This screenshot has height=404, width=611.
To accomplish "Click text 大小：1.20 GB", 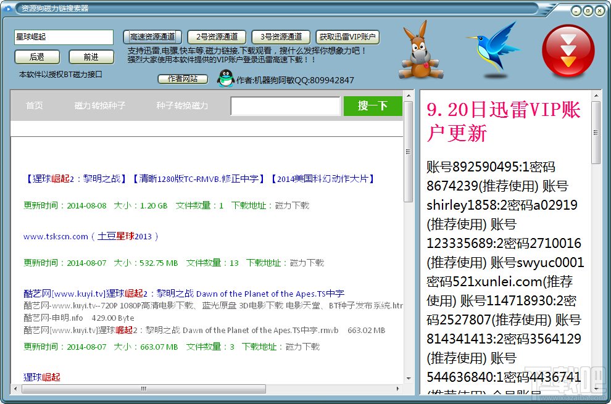I will [x=140, y=206].
